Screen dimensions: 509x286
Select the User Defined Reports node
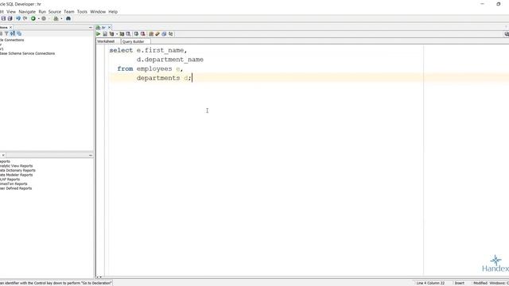pyautogui.click(x=16, y=188)
